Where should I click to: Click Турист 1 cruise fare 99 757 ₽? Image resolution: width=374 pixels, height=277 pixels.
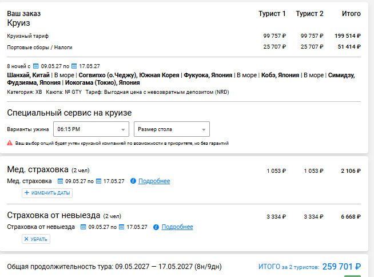(x=274, y=36)
